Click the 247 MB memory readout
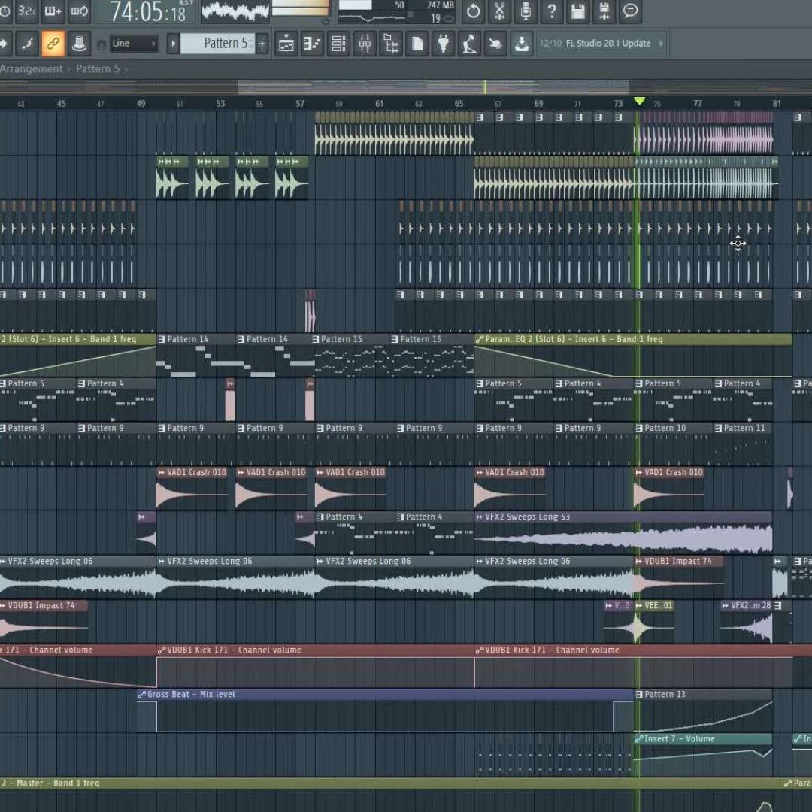The width and height of the screenshot is (812, 812). pos(441,5)
